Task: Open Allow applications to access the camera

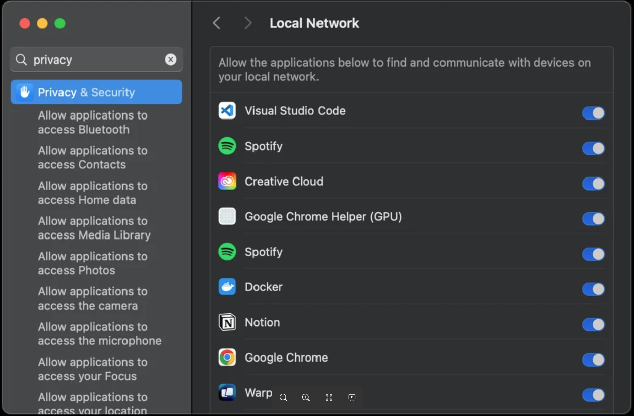Action: pyautogui.click(x=93, y=299)
